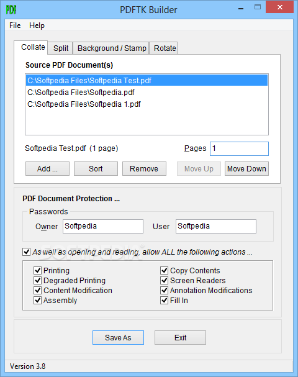Switch to the Collate tab

pos(31,47)
